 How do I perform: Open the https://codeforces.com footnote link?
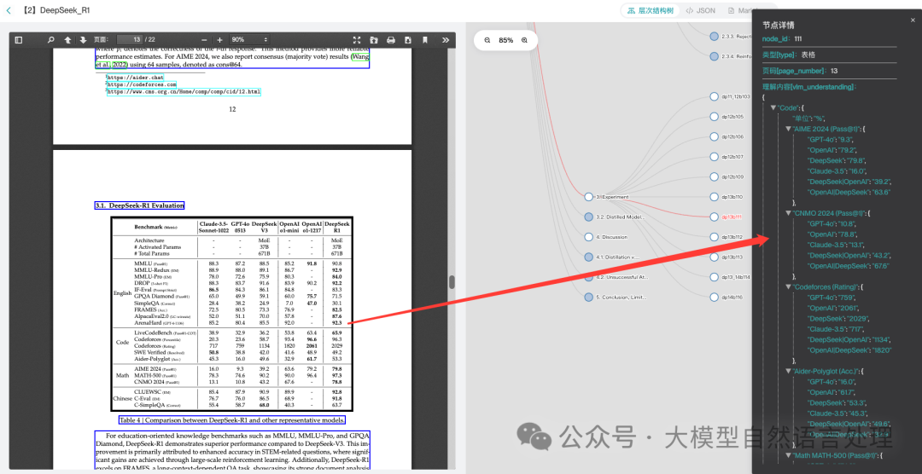[x=141, y=84]
